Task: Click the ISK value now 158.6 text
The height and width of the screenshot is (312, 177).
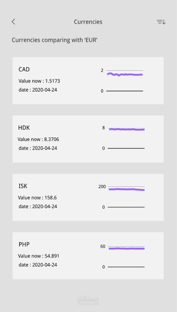Action: [37, 198]
